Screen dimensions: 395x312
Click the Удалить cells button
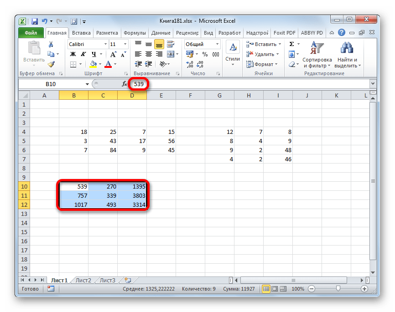263,54
